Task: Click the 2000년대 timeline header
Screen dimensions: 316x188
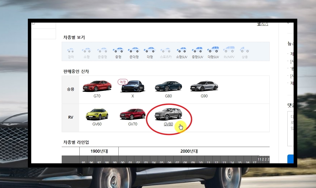Action: (x=189, y=151)
